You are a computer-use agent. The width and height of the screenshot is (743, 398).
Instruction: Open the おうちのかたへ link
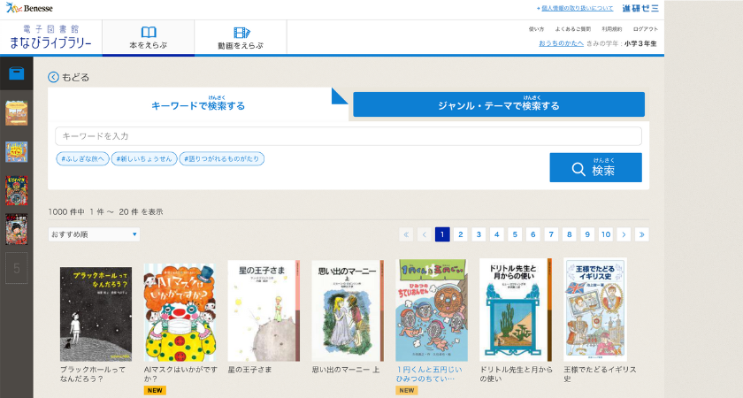click(x=561, y=42)
